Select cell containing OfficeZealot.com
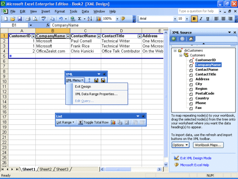Image resolution: width=238 pixels, height=179 pixels. pos(53,51)
